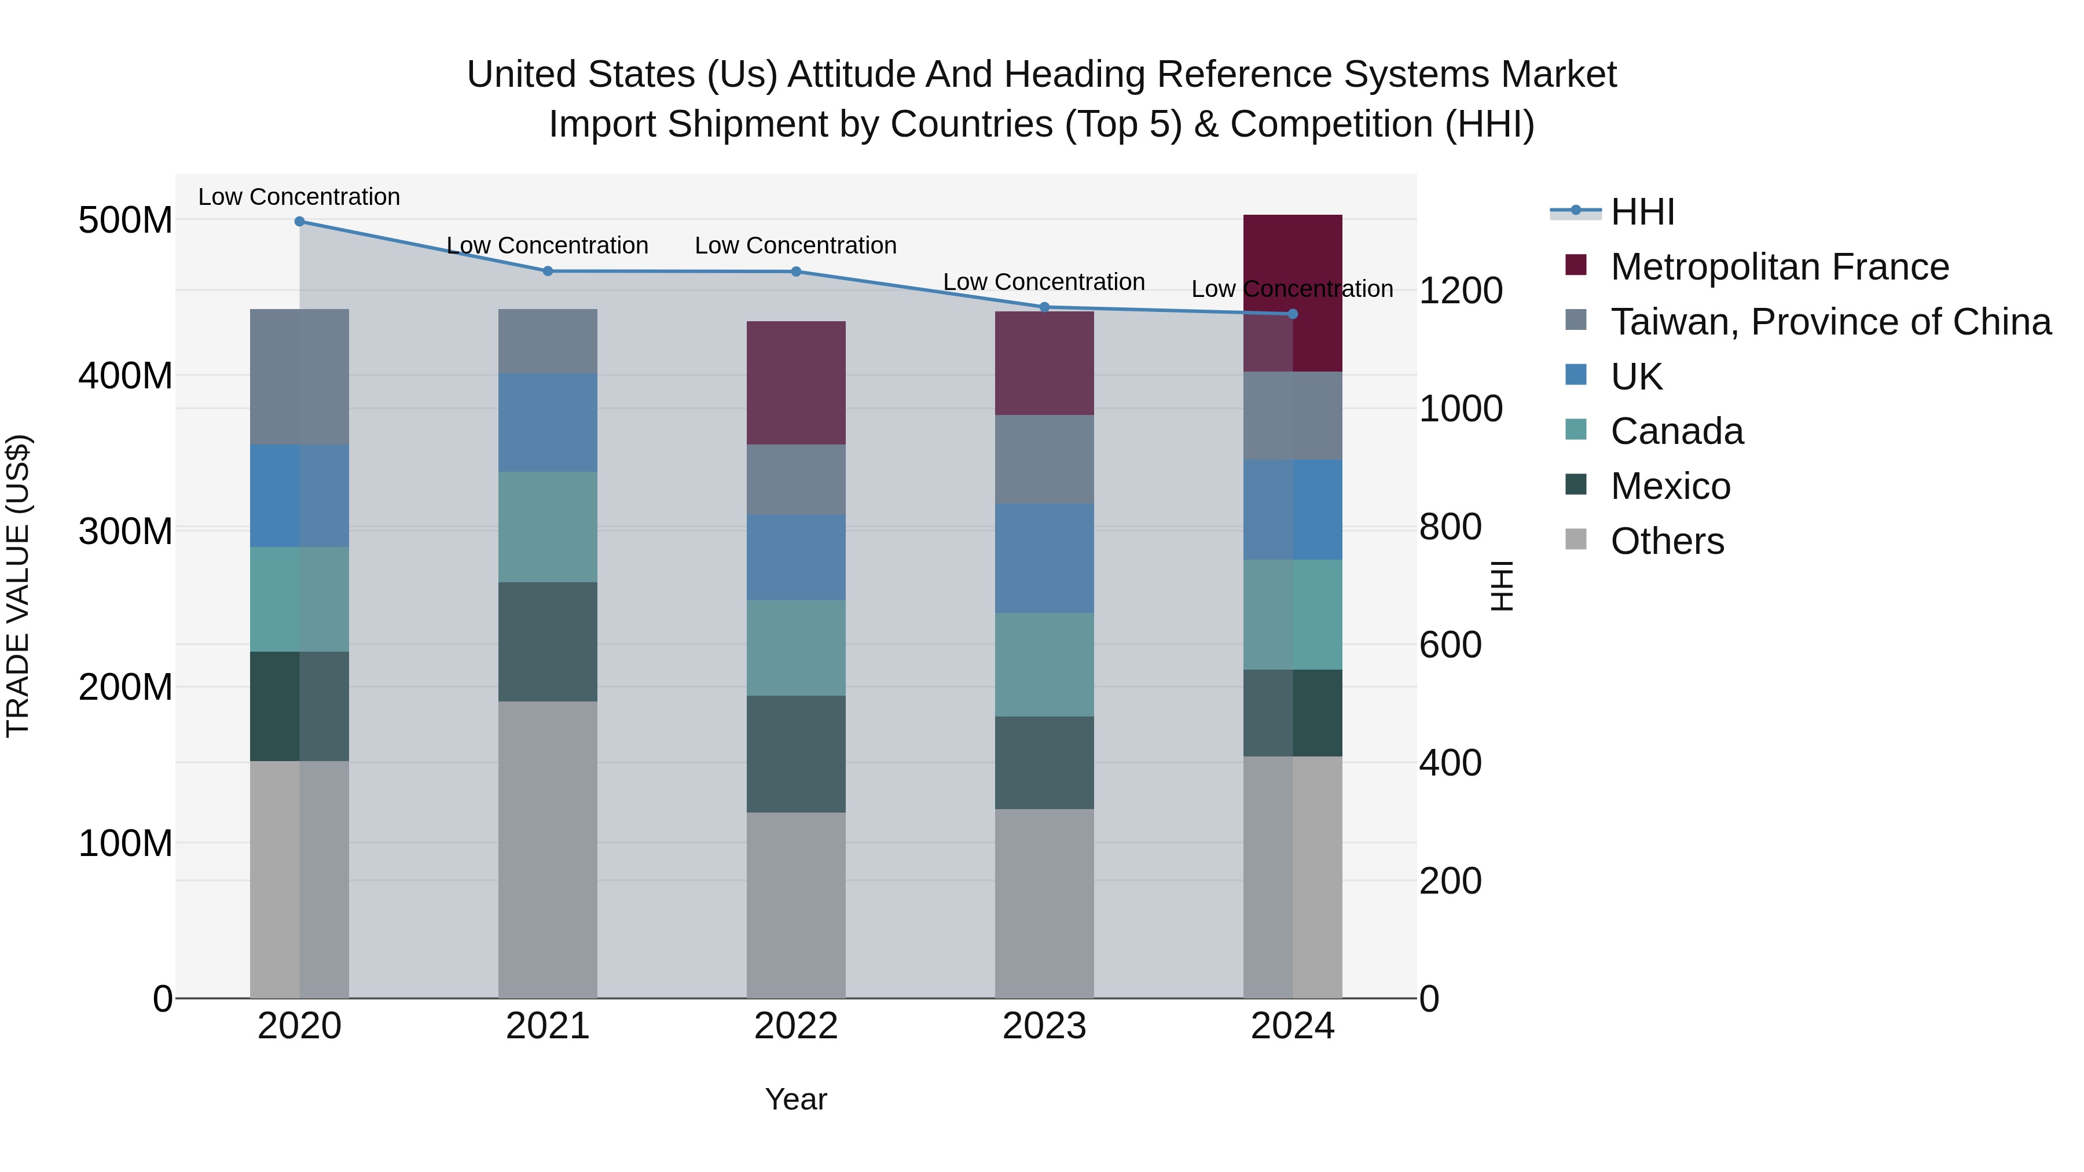The height and width of the screenshot is (1172, 2084).
Task: Click the Metropolitan France legend label
Action: coord(1780,266)
